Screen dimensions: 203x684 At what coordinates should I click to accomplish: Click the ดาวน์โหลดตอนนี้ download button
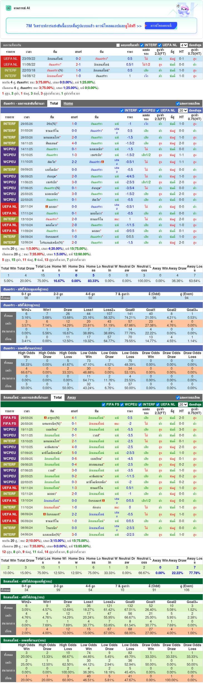[x=161, y=26]
